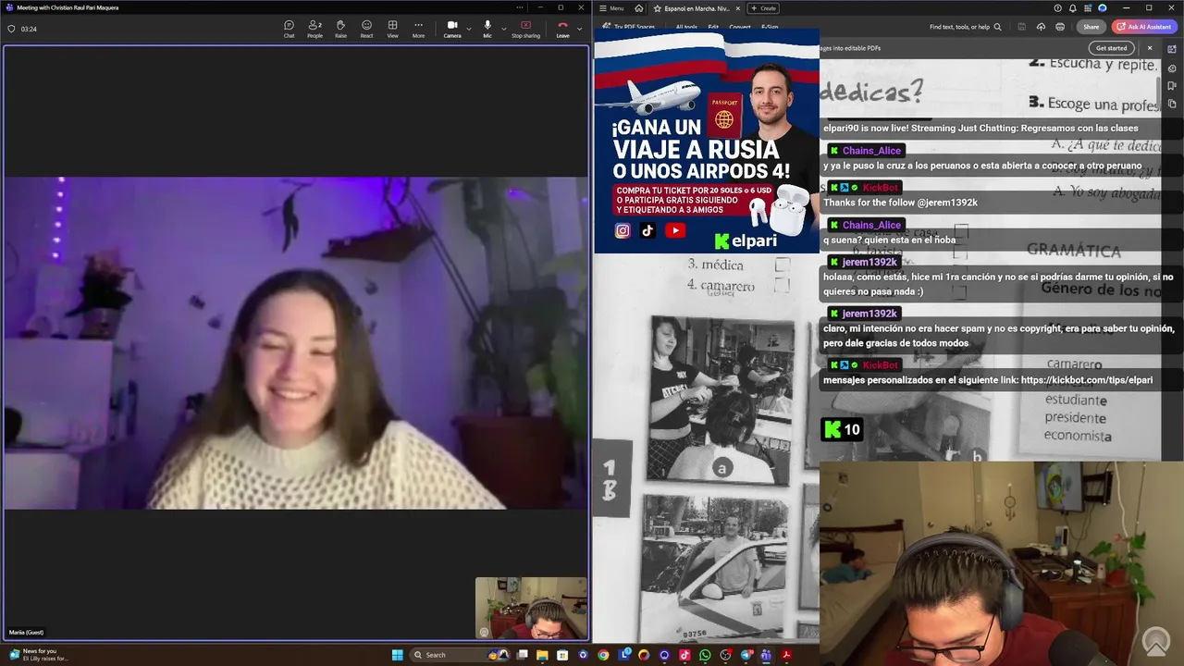
Task: Click Chains_Alice username on peruanos message
Action: pos(871,151)
